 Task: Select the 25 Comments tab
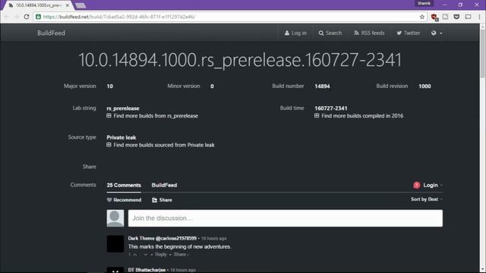[x=124, y=185]
